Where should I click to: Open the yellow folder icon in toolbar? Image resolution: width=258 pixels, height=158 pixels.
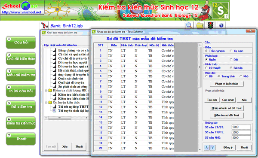pyautogui.click(x=200, y=25)
